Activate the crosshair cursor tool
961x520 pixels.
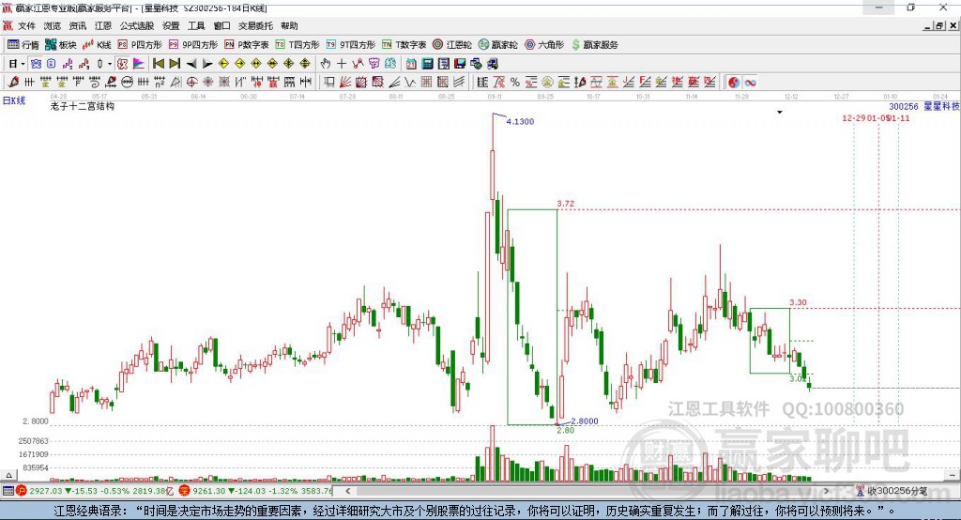[x=342, y=64]
